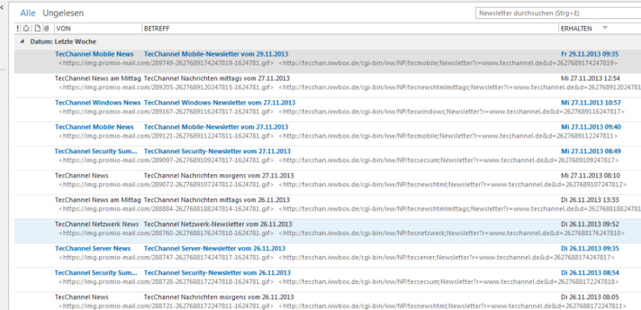Click the preview URL containing tecserver;Newsletter
Image resolution: width=641 pixels, height=310 pixels.
[447, 258]
